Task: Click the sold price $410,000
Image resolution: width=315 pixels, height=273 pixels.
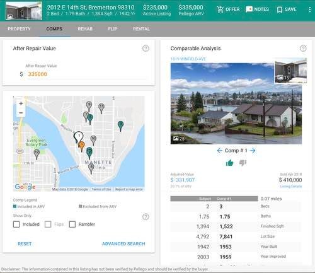Action: (x=290, y=180)
